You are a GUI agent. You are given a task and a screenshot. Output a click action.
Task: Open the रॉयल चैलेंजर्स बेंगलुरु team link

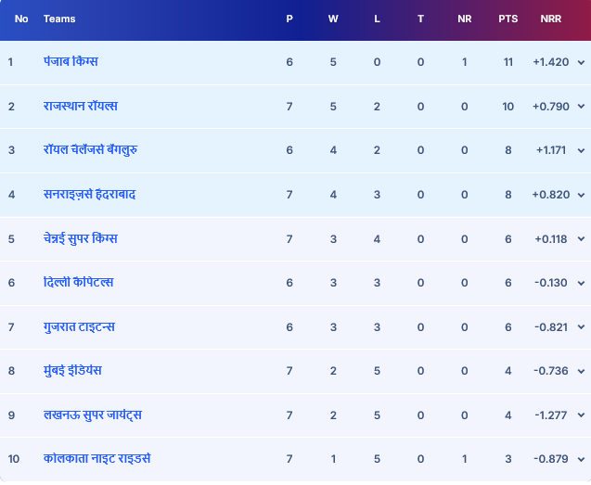pos(91,149)
